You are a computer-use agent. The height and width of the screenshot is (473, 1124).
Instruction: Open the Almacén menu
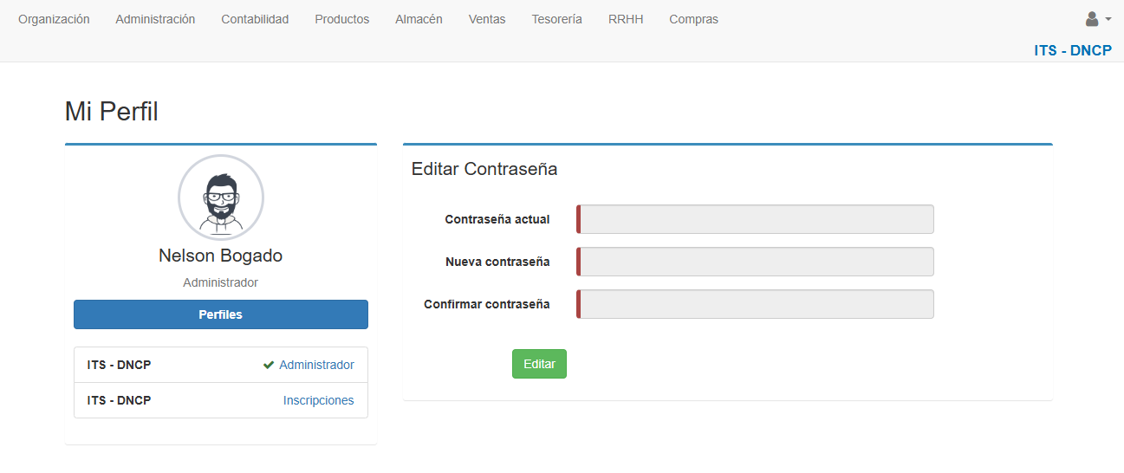click(419, 19)
